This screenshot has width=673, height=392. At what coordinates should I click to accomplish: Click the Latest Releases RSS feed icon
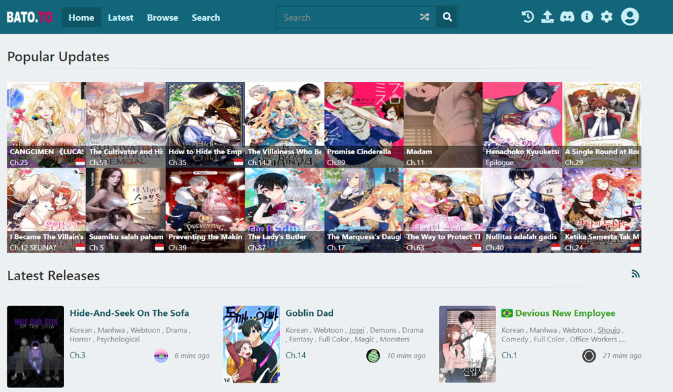coord(636,274)
